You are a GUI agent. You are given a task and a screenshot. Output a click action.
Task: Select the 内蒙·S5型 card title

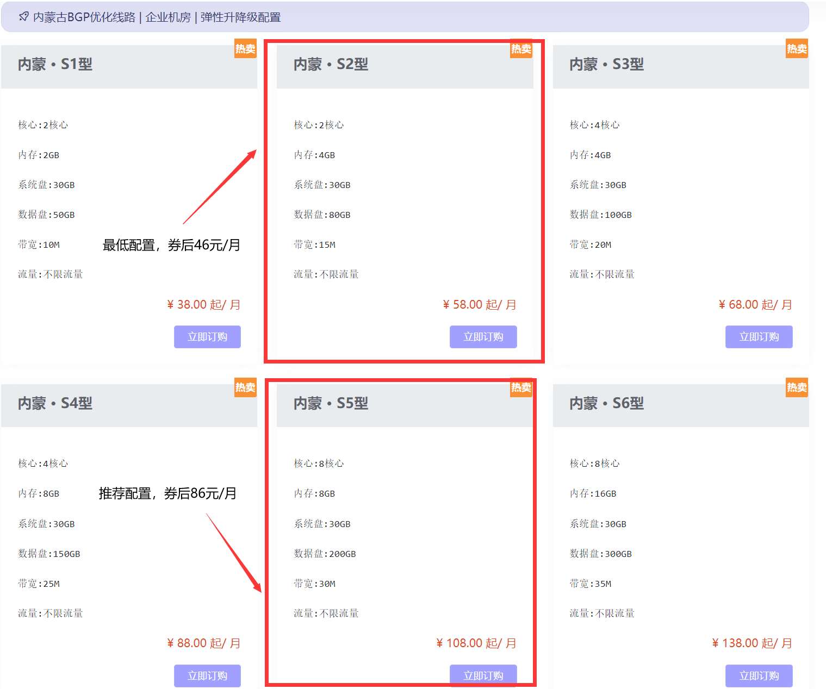click(x=330, y=404)
